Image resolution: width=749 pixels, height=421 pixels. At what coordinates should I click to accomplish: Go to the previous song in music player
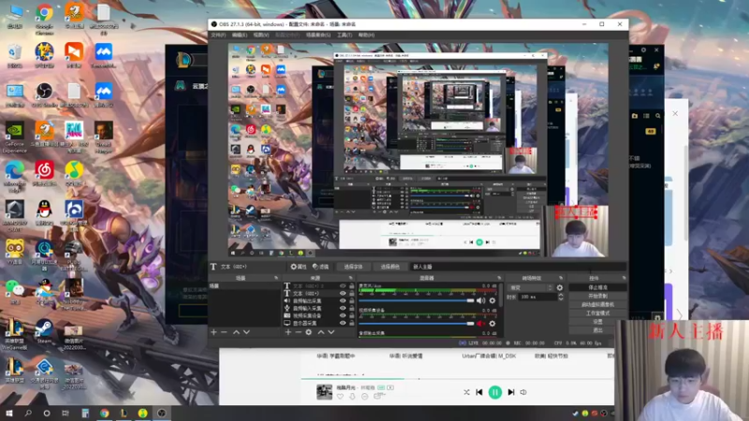click(479, 392)
